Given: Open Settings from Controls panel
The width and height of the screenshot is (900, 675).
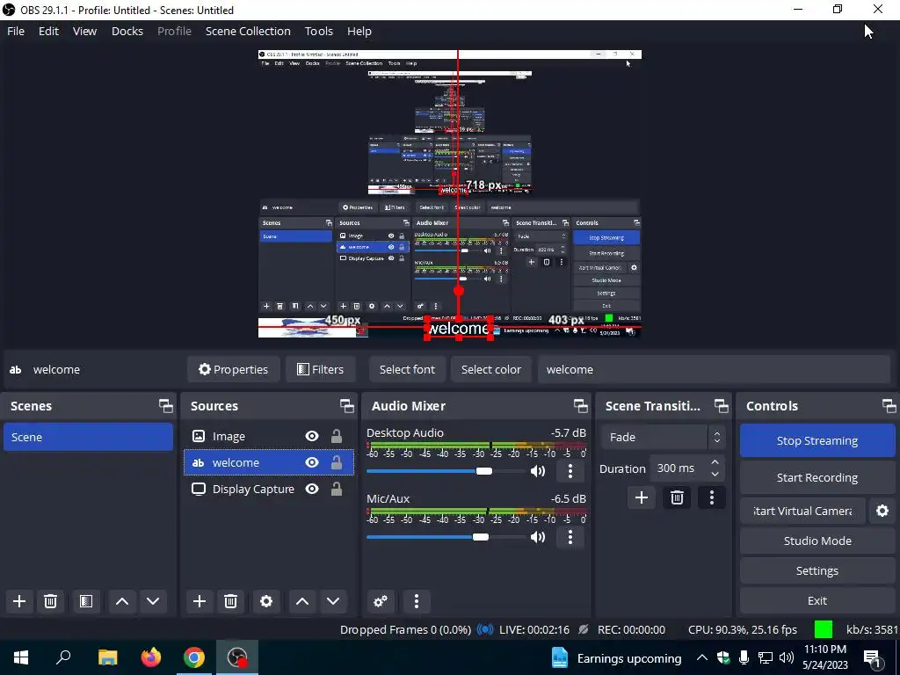Looking at the screenshot, I should pyautogui.click(x=817, y=570).
